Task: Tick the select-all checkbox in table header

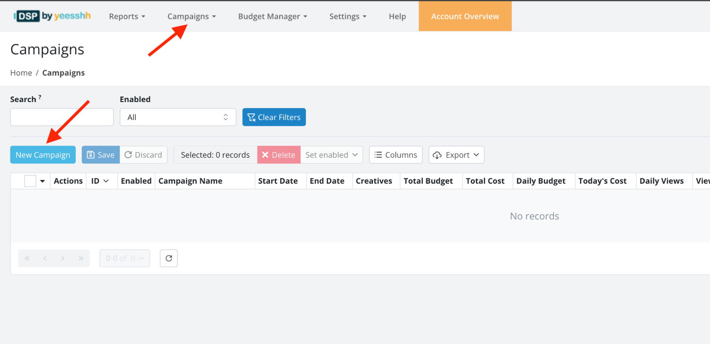Action: tap(30, 181)
